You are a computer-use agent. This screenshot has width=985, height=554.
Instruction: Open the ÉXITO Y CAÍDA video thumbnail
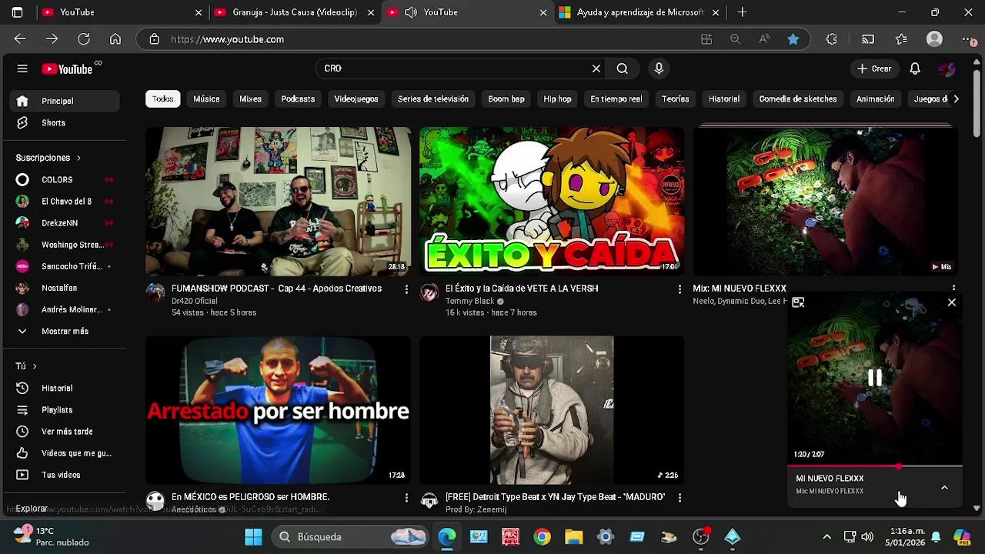coord(552,201)
